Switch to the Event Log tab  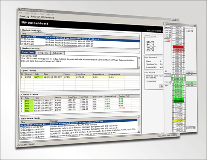pyautogui.click(x=24, y=17)
